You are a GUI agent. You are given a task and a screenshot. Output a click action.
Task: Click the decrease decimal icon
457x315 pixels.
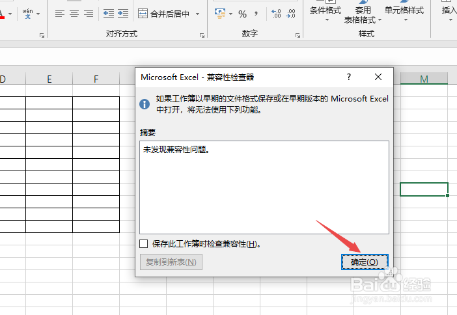pos(291,14)
